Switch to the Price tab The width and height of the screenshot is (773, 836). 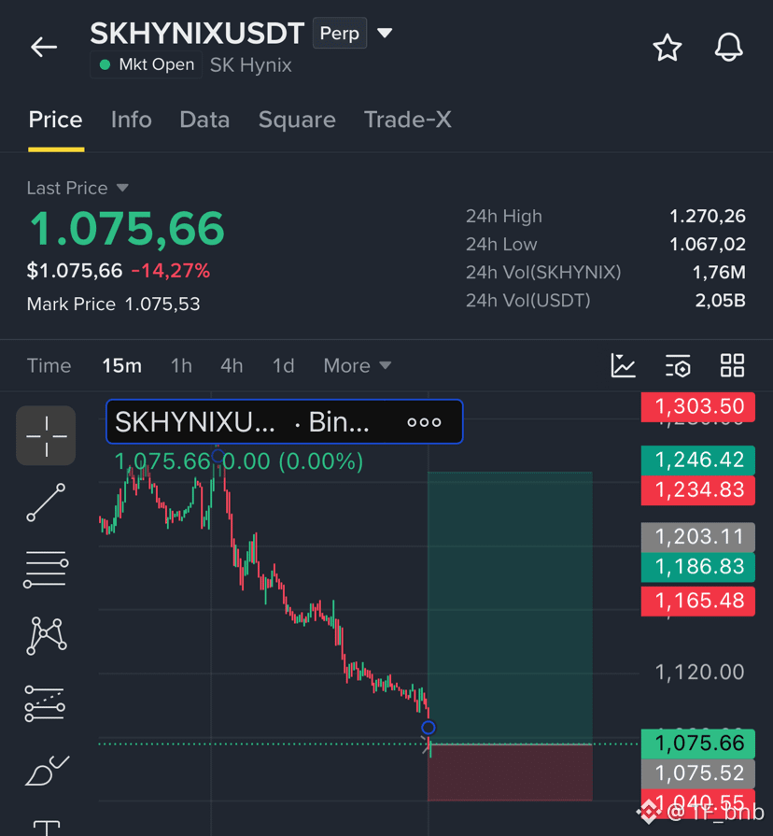click(55, 120)
